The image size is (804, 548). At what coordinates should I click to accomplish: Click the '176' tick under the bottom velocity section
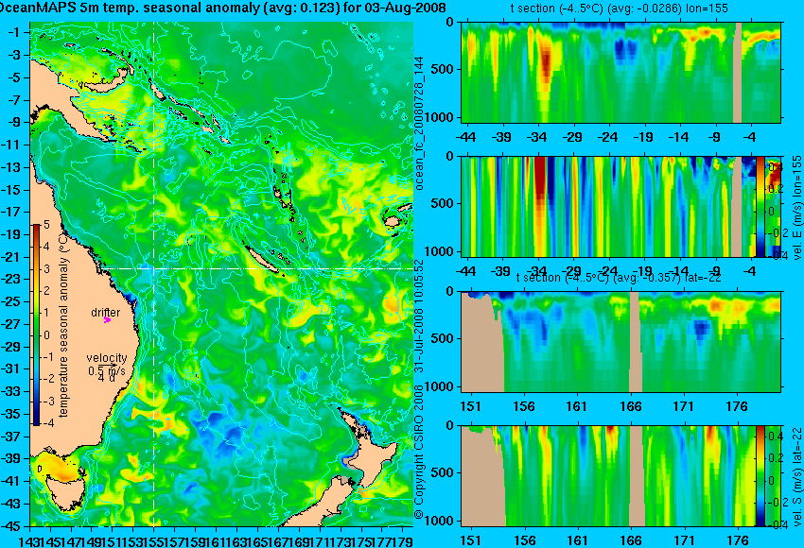738,540
